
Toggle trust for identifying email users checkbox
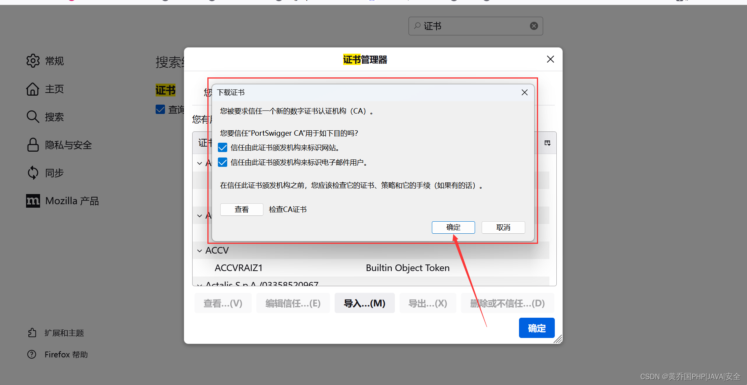[x=223, y=162]
